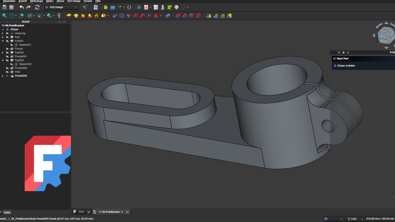The image size is (395, 222).
Task: Select the yellow Revolution tool icon
Action: pos(76,15)
